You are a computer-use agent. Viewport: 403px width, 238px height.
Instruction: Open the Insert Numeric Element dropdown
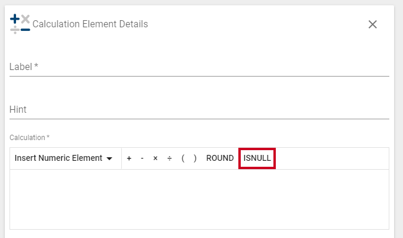click(x=64, y=158)
